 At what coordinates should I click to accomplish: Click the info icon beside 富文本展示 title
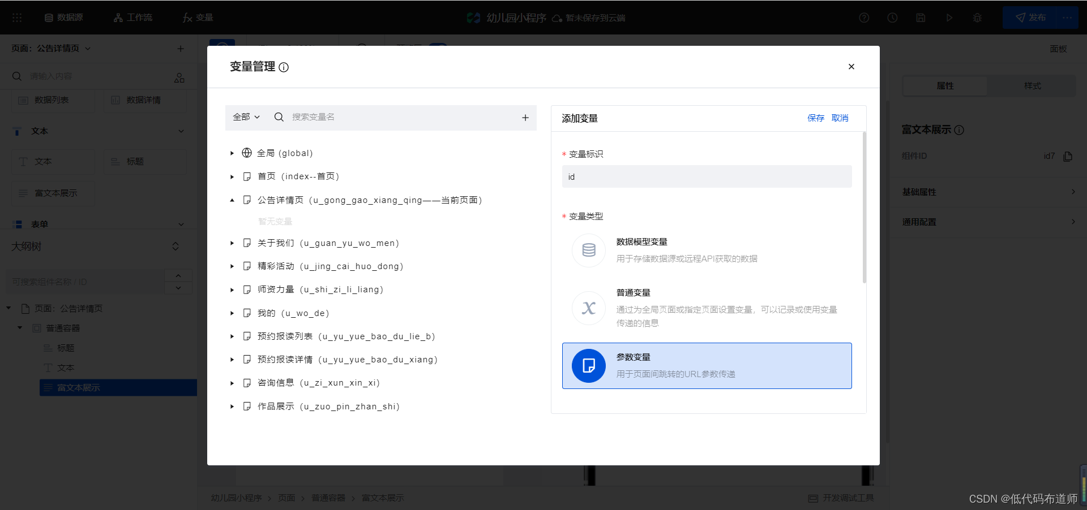tap(959, 130)
